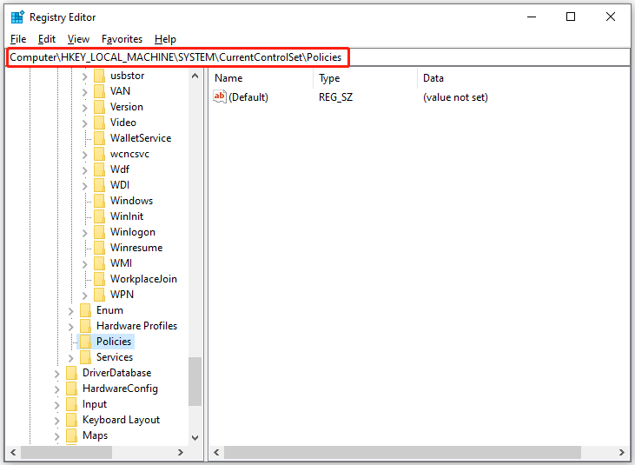Maximize the Registry Editor window
Image resolution: width=635 pixels, height=465 pixels.
571,17
